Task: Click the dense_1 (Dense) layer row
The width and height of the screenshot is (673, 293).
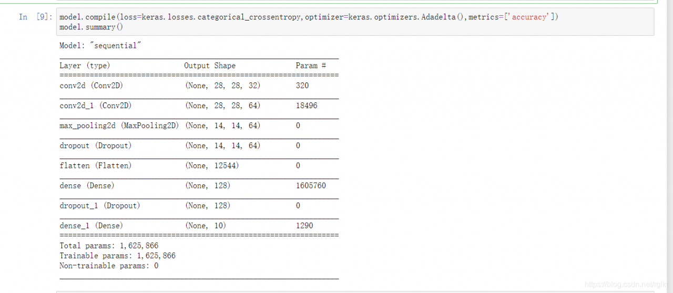Action: pos(199,225)
